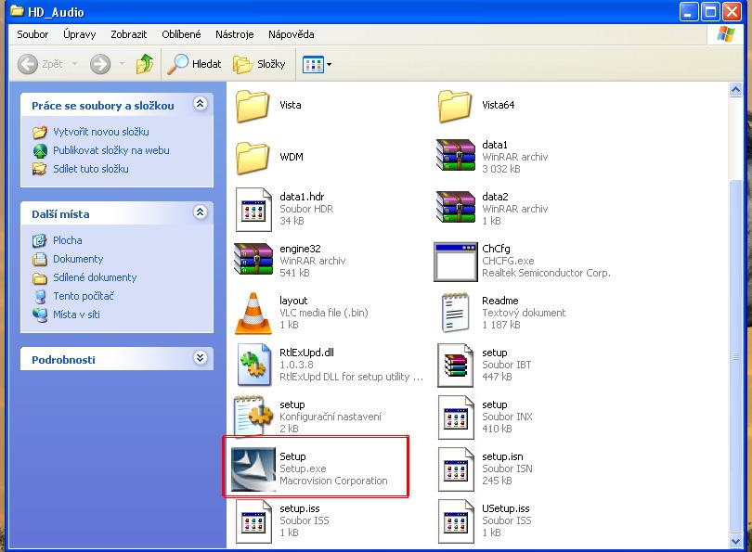Select the setup IBT file icon
This screenshot has height=552, width=752.
tap(456, 366)
